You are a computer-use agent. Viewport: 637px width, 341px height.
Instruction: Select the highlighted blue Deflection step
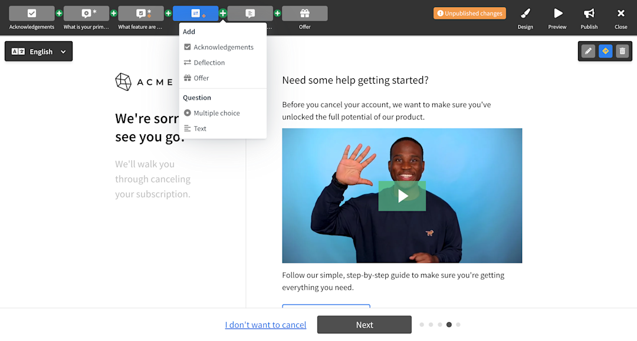195,14
